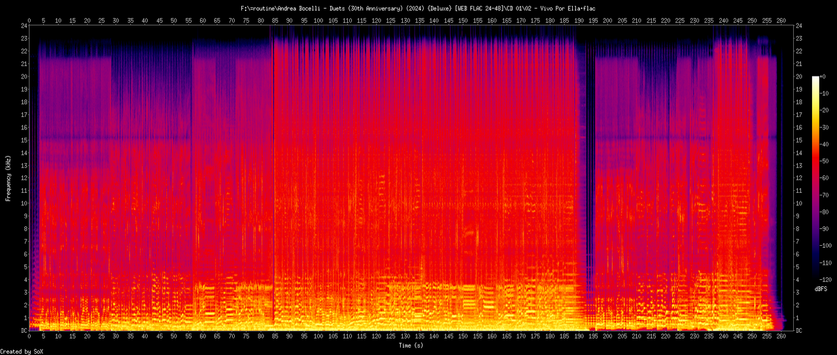The width and height of the screenshot is (837, 355).
Task: Click the "24" tick on right frequency axis
Action: click(799, 25)
